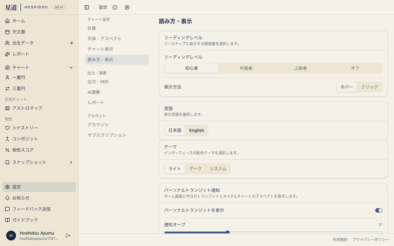Click the 通知オーブ slider handle

(227, 232)
